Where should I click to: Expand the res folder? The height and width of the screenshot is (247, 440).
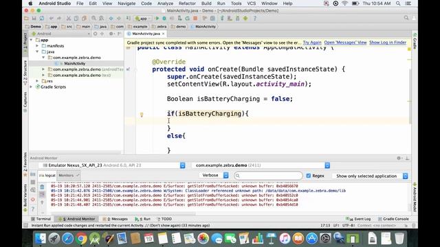(x=37, y=81)
